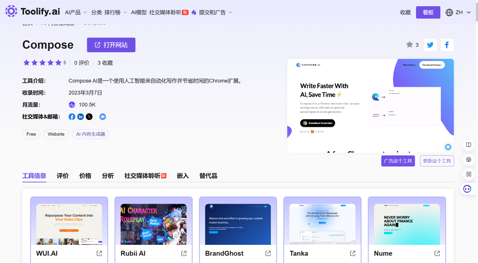Image resolution: width=478 pixels, height=263 pixels.
Task: Open BrandGhost external link icon
Action: (268, 253)
